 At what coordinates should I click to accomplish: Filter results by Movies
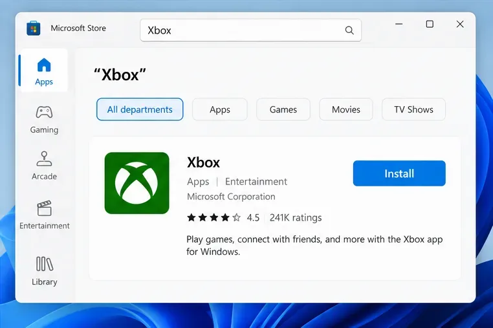[x=346, y=109]
